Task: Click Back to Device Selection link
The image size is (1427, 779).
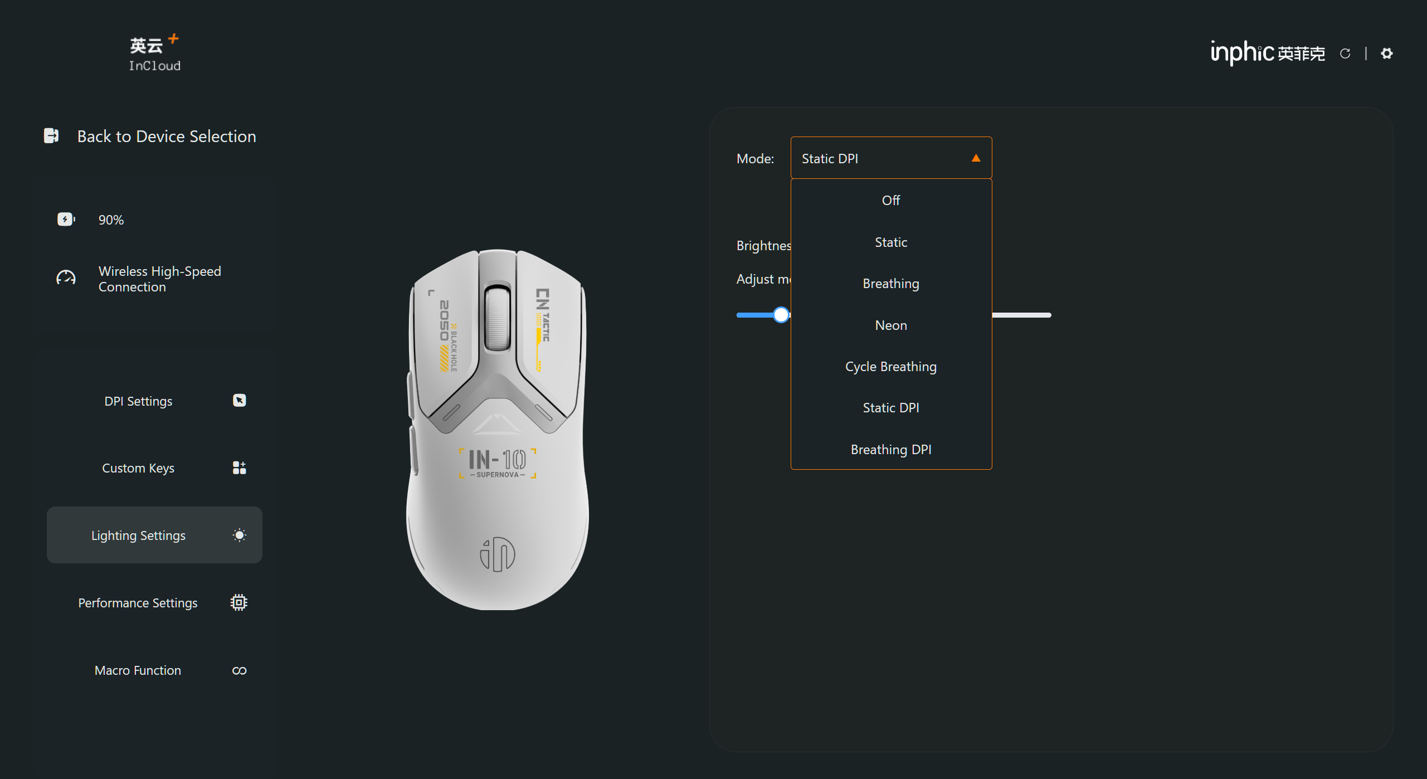Action: coord(167,137)
